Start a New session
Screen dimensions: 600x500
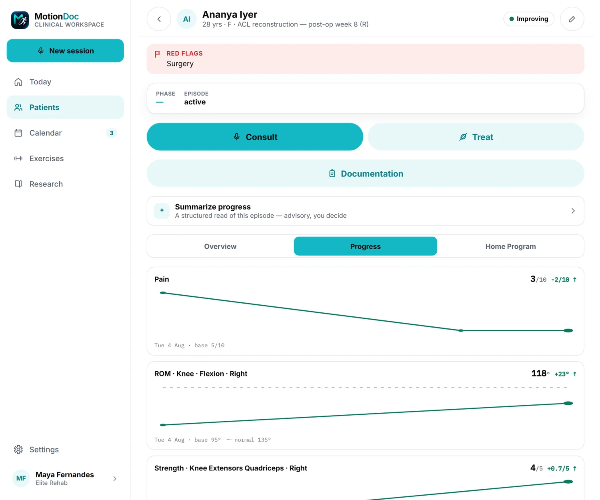click(65, 51)
